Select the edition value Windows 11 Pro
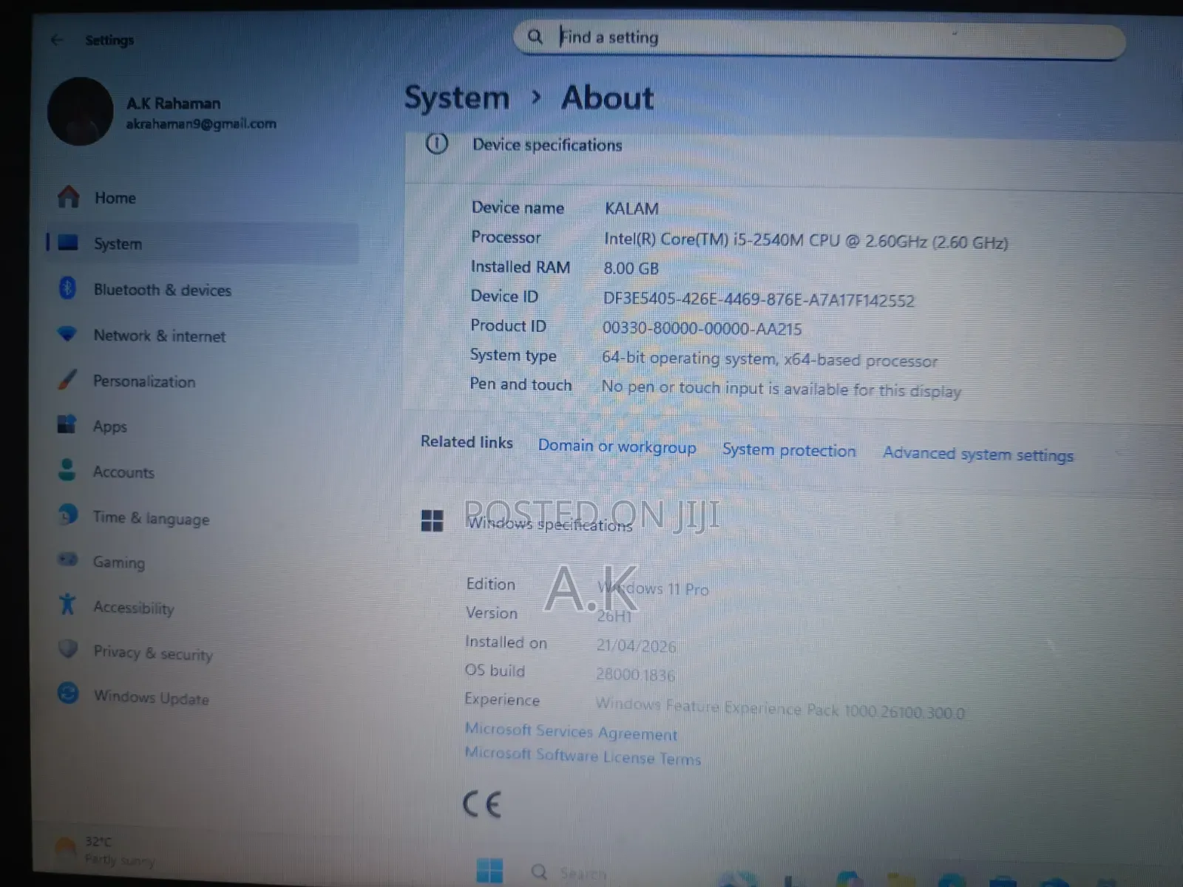This screenshot has height=887, width=1183. [653, 588]
